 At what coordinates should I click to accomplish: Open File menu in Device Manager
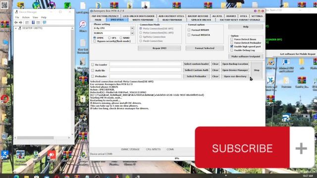tap(17, 17)
